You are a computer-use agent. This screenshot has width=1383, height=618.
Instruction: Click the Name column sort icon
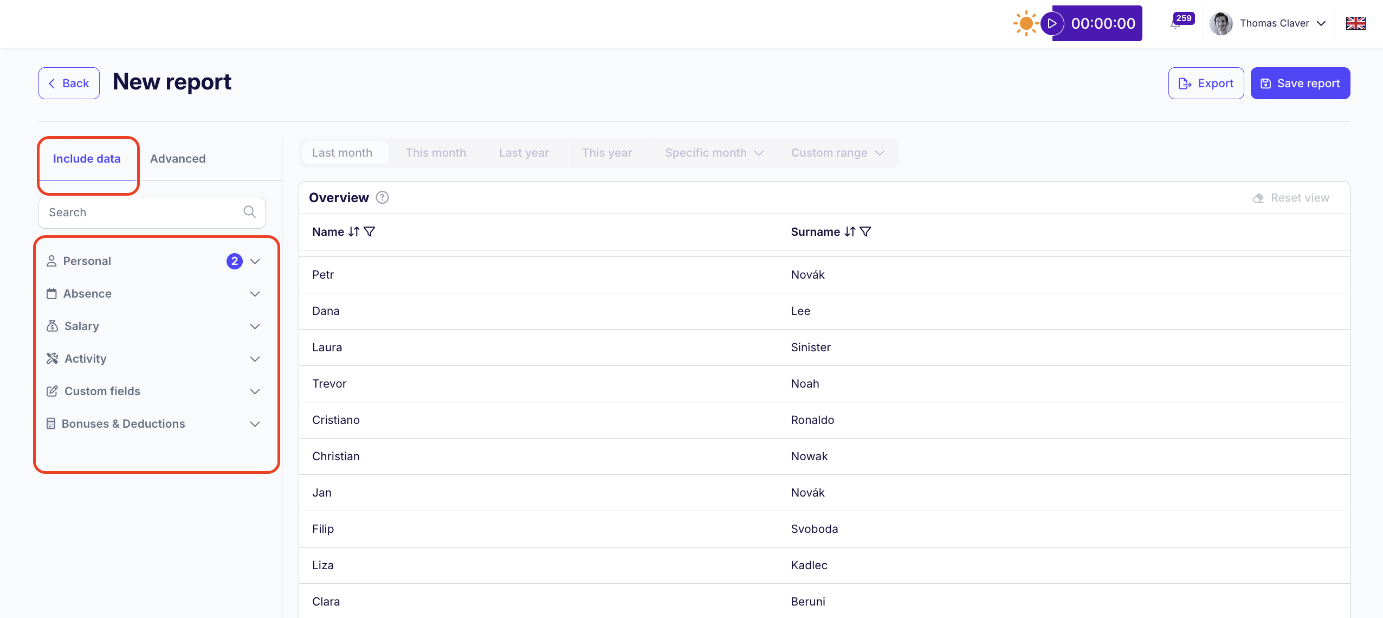pos(354,232)
